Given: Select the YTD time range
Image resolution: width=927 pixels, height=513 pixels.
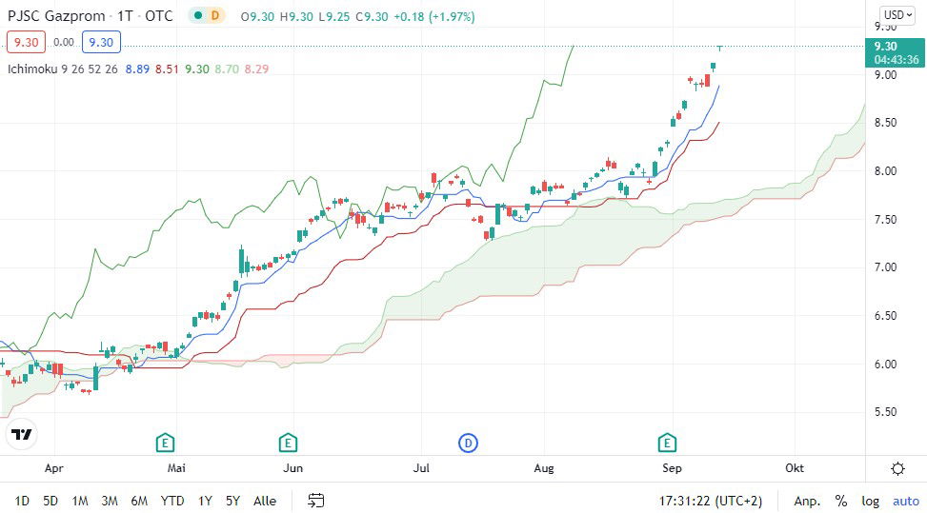Looking at the screenshot, I should (x=171, y=501).
